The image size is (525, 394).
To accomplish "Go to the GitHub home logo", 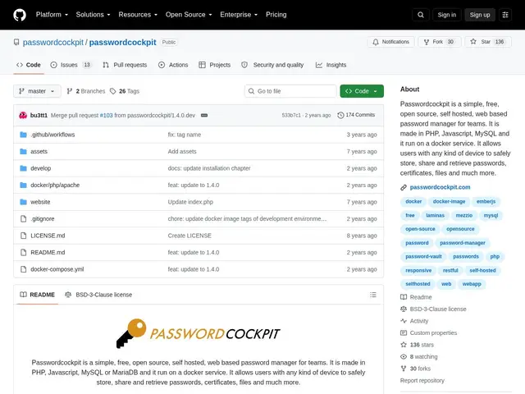I will [x=20, y=15].
